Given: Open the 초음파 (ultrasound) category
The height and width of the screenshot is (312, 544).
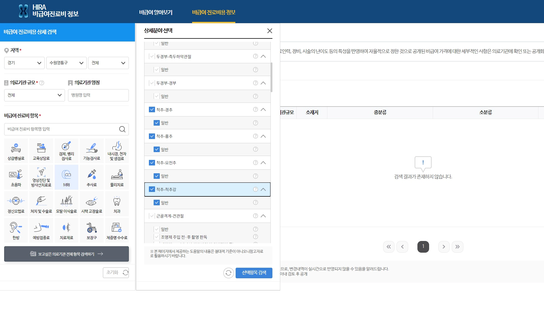Looking at the screenshot, I should pos(16,177).
